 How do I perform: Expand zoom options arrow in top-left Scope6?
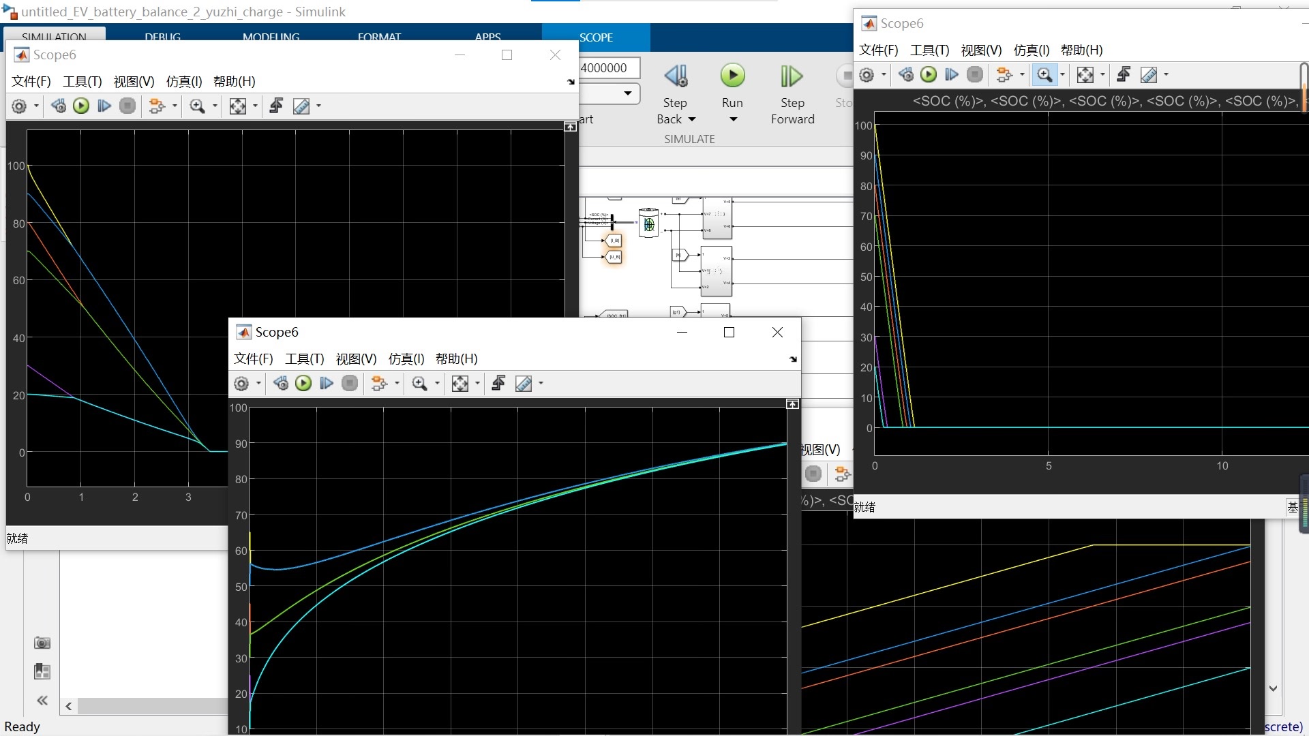[x=215, y=106]
